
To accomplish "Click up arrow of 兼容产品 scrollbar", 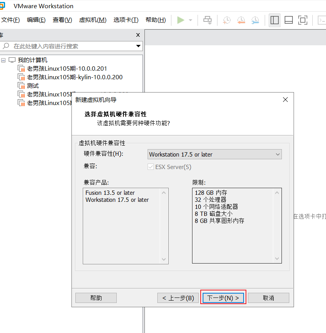I will [164, 193].
